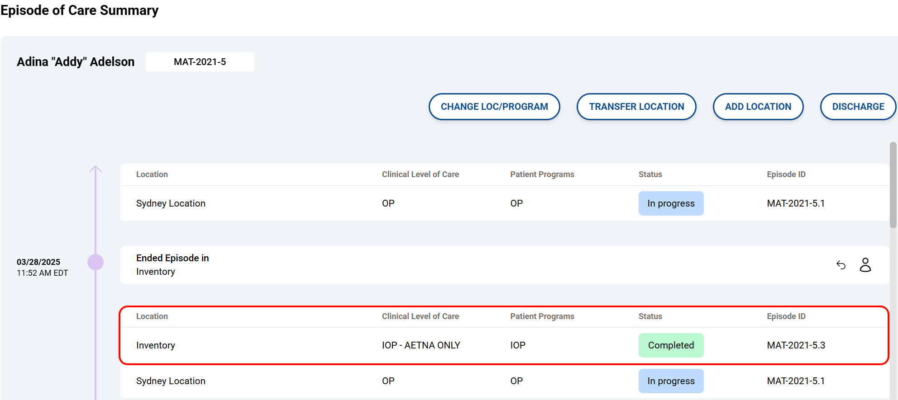Click the green Completed status badge
Image resolution: width=898 pixels, height=400 pixels.
(671, 345)
